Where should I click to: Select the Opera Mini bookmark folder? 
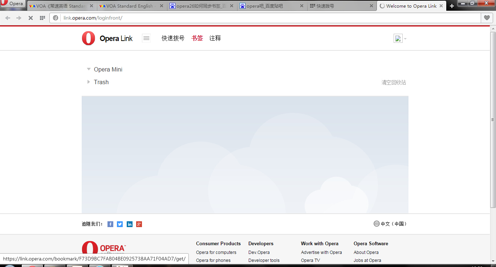click(108, 69)
